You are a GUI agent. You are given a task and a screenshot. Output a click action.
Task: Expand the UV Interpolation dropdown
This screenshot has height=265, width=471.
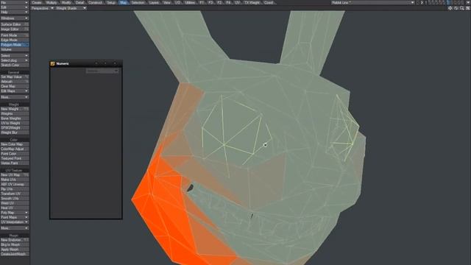point(15,222)
